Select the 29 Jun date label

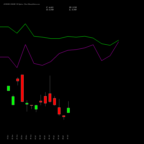point(26,137)
